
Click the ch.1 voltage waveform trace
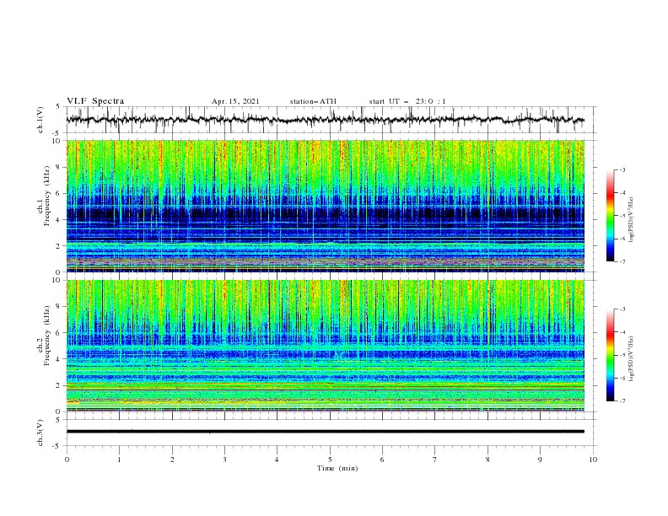pos(326,120)
